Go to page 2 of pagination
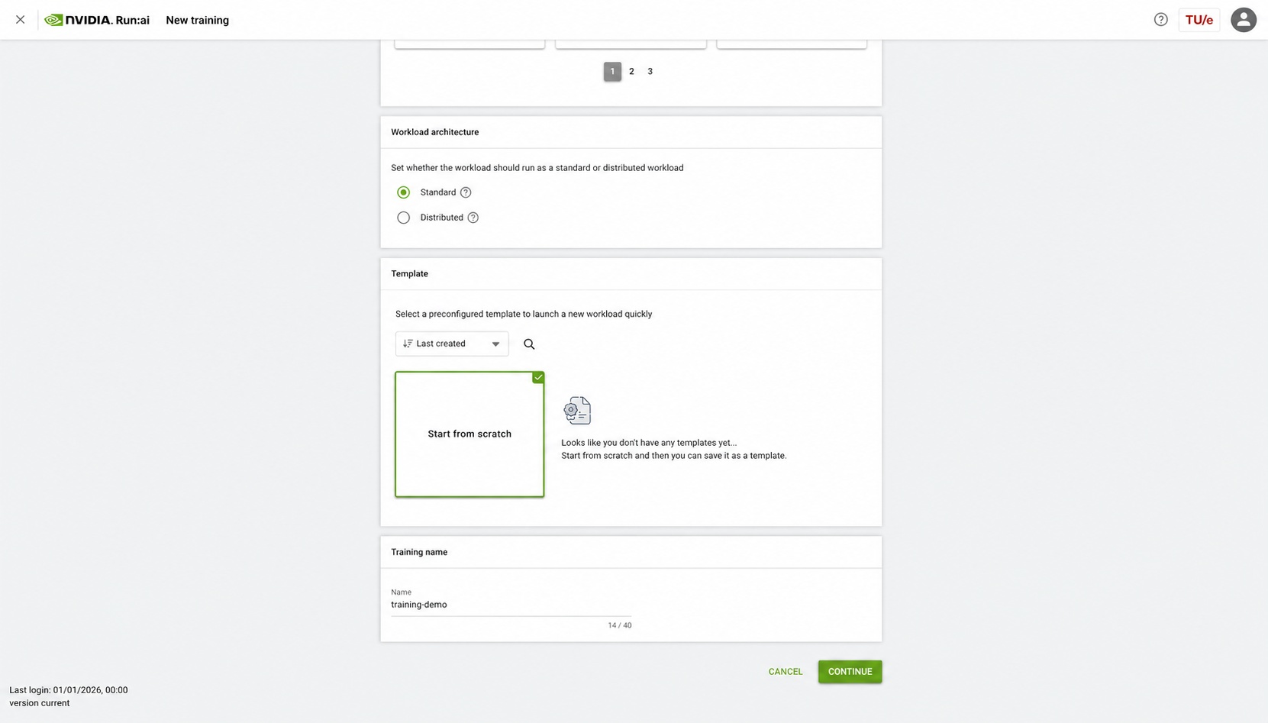 [631, 72]
